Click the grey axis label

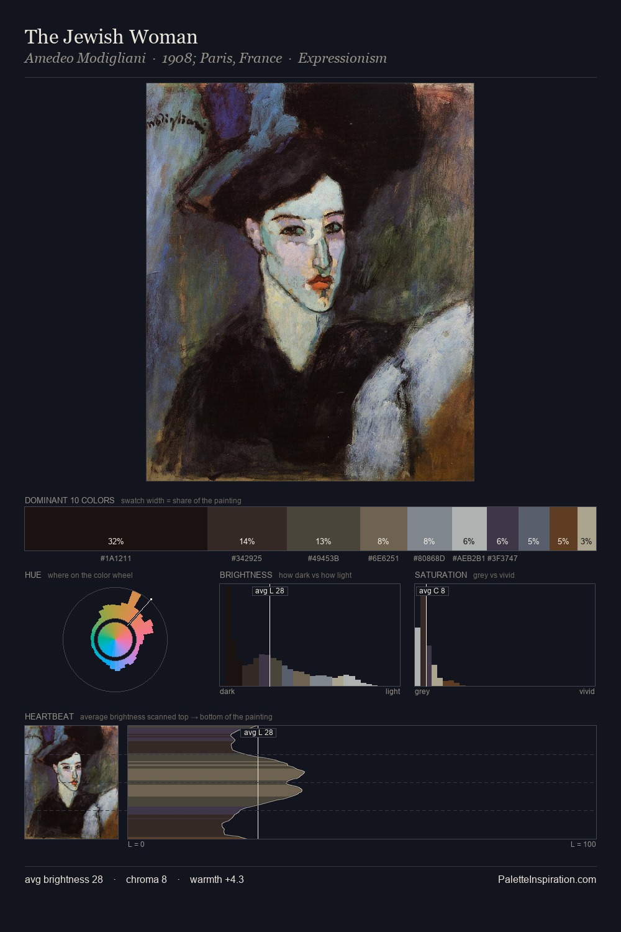[422, 692]
